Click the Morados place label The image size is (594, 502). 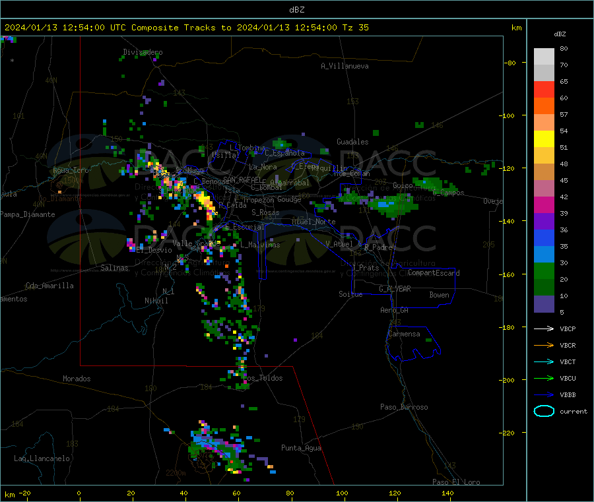[77, 378]
